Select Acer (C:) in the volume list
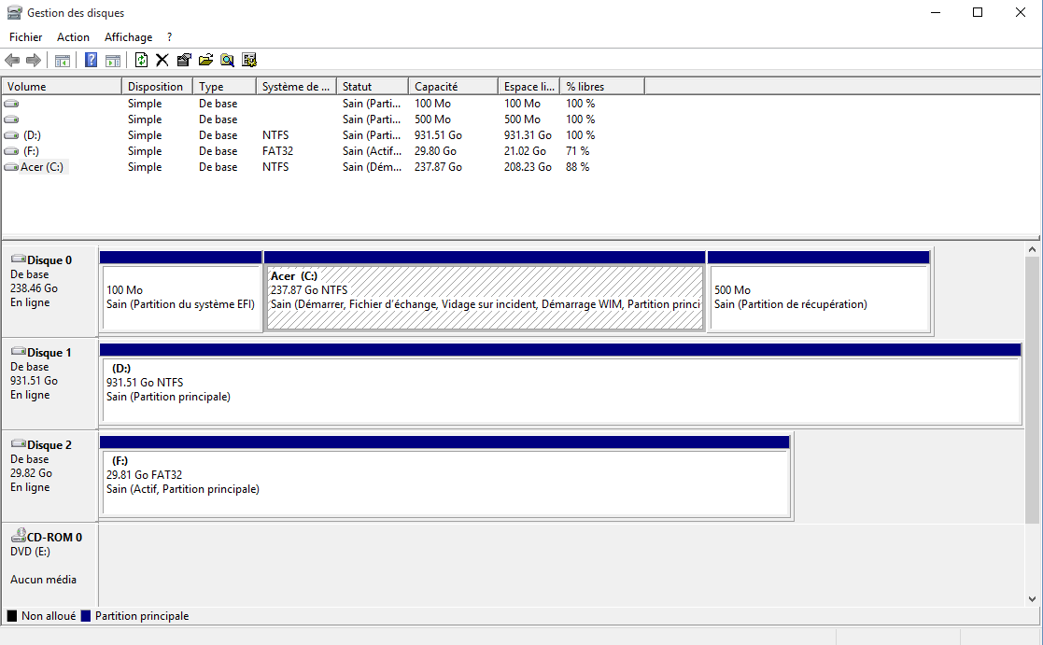1043x645 pixels. coord(42,167)
